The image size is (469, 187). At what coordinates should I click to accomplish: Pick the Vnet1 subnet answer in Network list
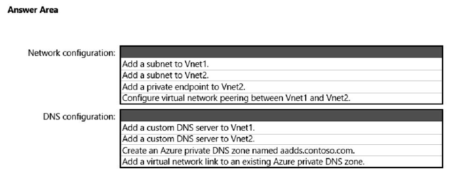tap(281, 64)
